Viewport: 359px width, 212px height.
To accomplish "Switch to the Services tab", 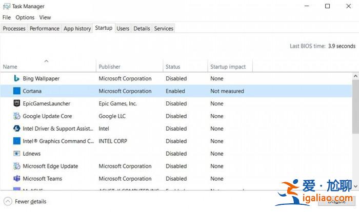I will [x=164, y=29].
